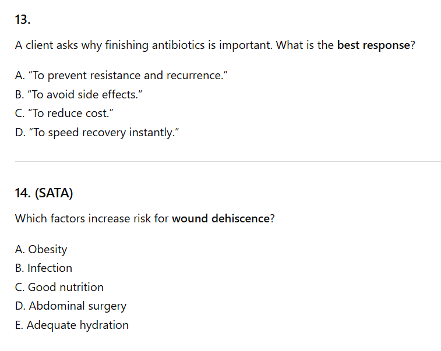The image size is (441, 351).
Task: Click the horizontal divider between the questions
Action: coord(228,161)
